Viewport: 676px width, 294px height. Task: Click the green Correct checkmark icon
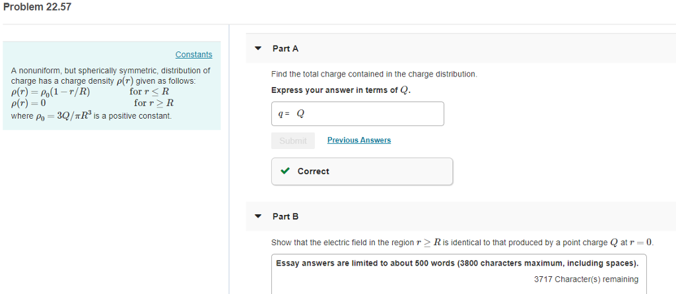(285, 171)
